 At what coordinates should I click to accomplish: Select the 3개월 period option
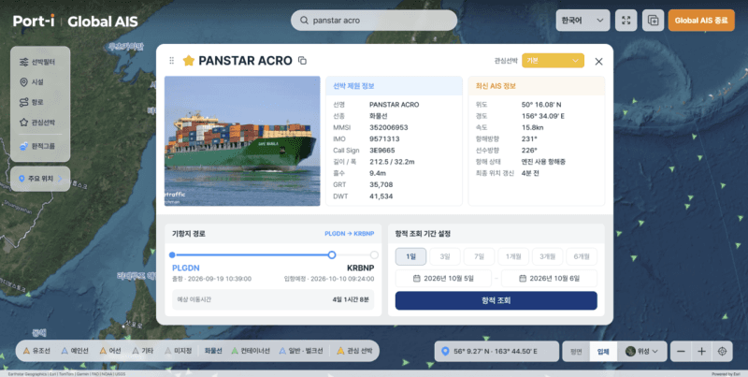(x=548, y=256)
